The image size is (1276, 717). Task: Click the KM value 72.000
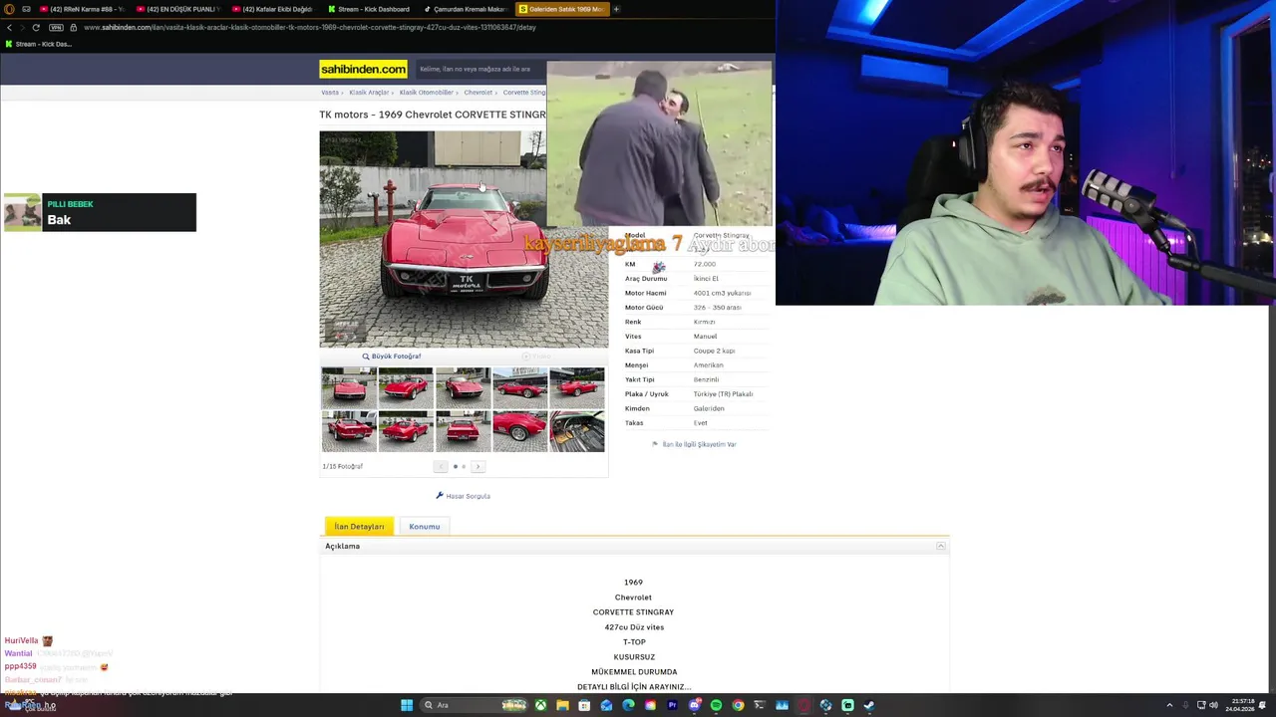coord(705,264)
